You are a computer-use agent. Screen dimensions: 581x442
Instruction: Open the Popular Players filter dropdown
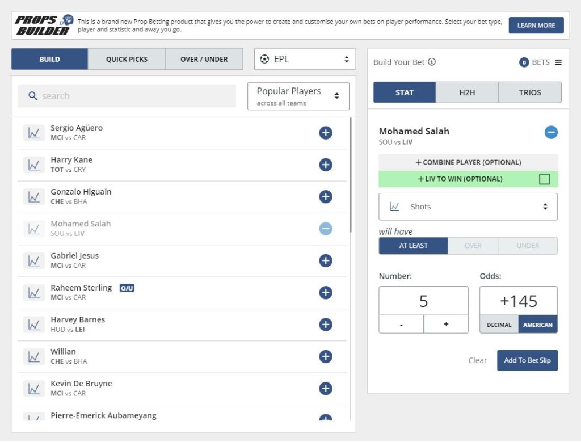tap(298, 96)
